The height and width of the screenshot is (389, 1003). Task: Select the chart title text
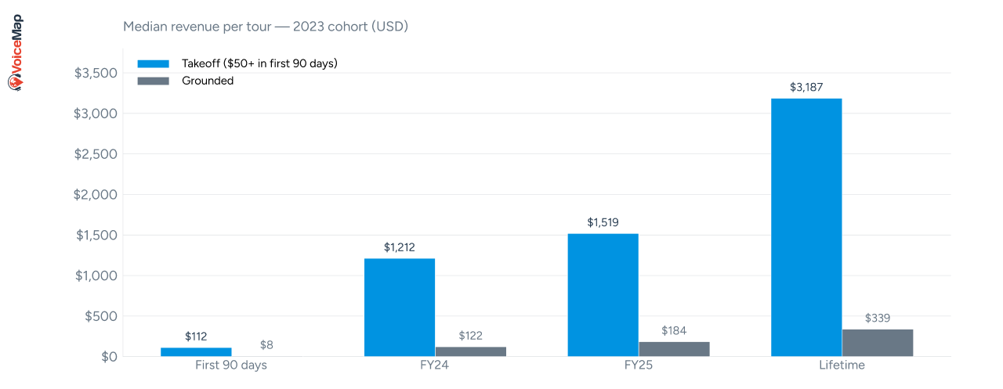(266, 27)
